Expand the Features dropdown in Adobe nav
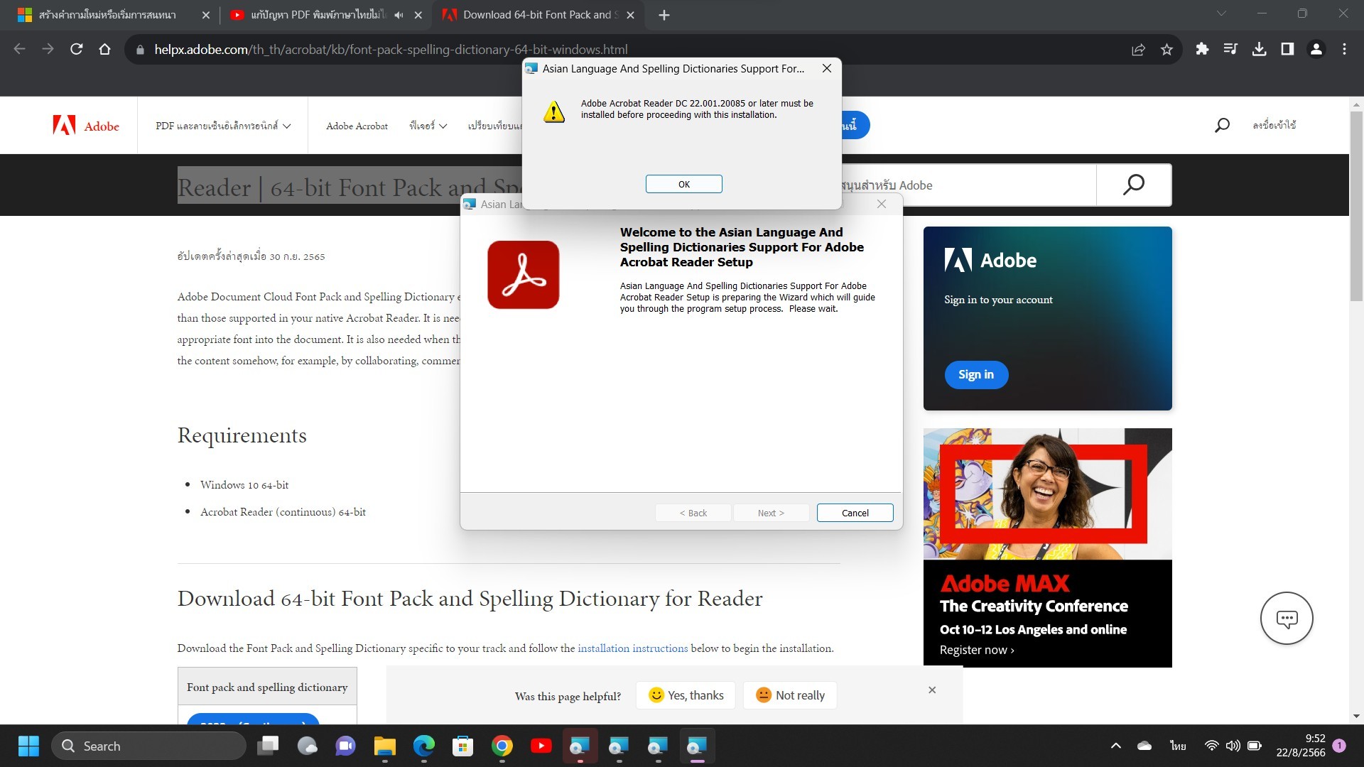The width and height of the screenshot is (1364, 767). click(428, 126)
